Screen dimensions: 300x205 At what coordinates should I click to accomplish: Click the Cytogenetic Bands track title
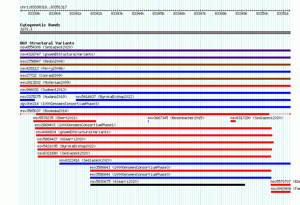(x=40, y=25)
